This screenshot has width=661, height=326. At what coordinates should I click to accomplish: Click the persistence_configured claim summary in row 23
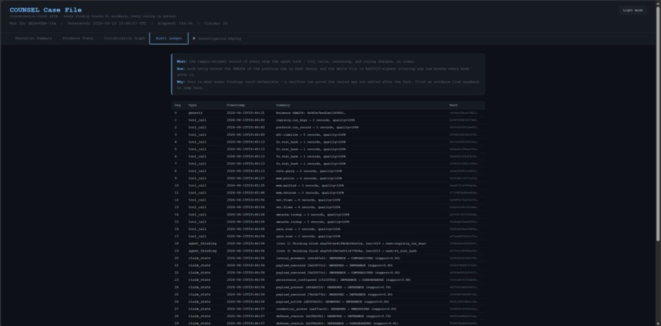[x=344, y=279]
